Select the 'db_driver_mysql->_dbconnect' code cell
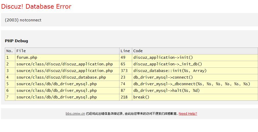This screenshot has width=258, height=132. (x=195, y=84)
